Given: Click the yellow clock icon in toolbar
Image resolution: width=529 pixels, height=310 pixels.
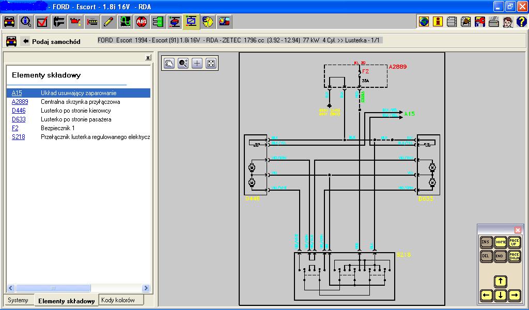Looking at the screenshot, I should (208, 22).
